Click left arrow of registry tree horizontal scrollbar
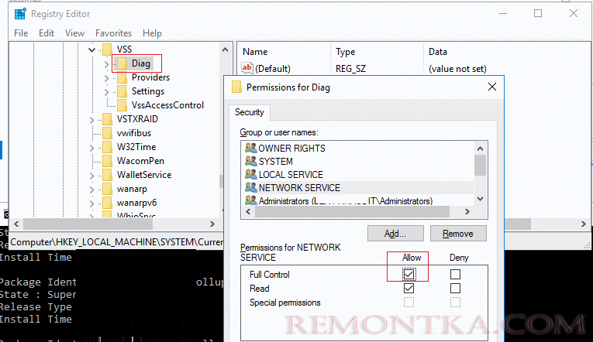 [16, 224]
